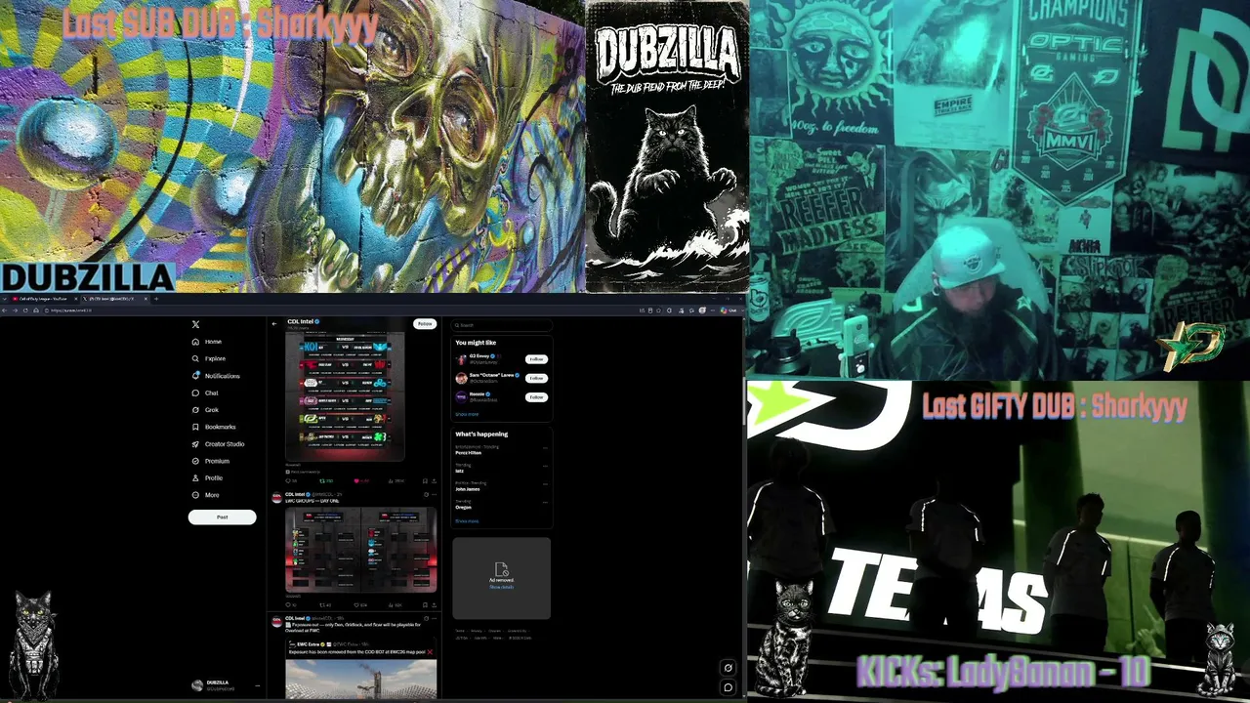Open Chat in the X sidebar
This screenshot has width=1250, height=703.
pos(205,393)
